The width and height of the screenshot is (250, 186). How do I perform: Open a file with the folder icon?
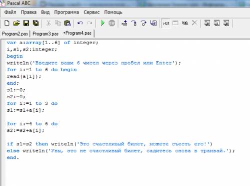click(16, 23)
